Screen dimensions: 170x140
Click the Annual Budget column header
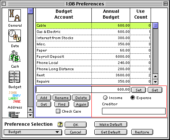(x=111, y=15)
